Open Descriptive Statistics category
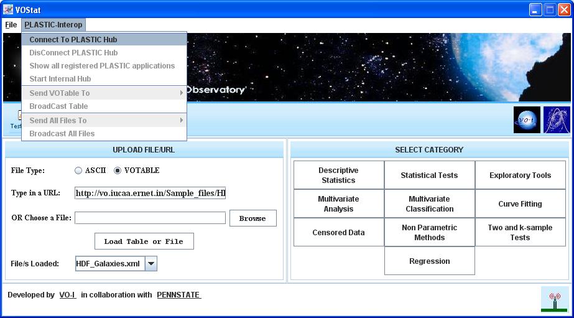Viewport: 574px width, 318px height. click(x=338, y=175)
